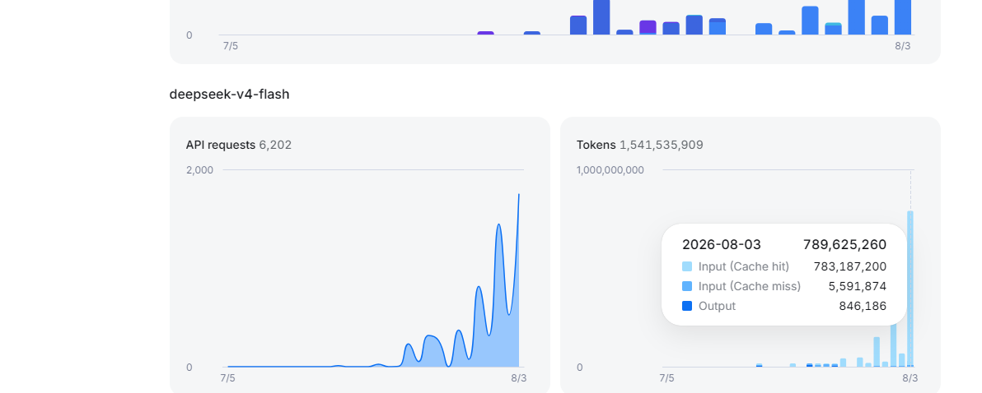The image size is (982, 393).
Task: Click the "Tokens" chart title
Action: click(x=596, y=145)
